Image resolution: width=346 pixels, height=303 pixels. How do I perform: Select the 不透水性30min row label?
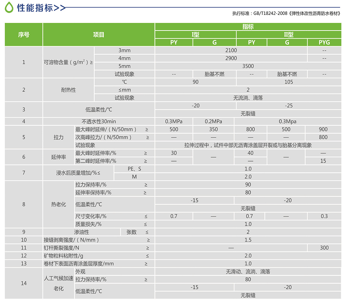pyautogui.click(x=99, y=121)
